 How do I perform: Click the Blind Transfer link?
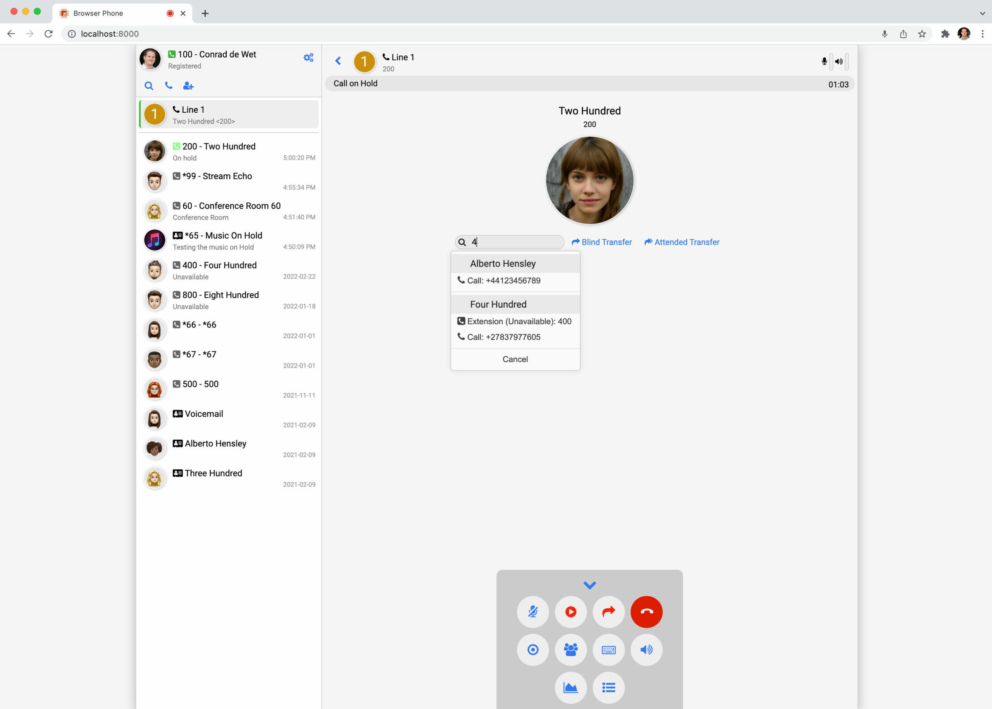pyautogui.click(x=601, y=242)
